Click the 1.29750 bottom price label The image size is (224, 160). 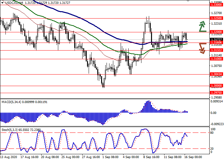(x=216, y=93)
